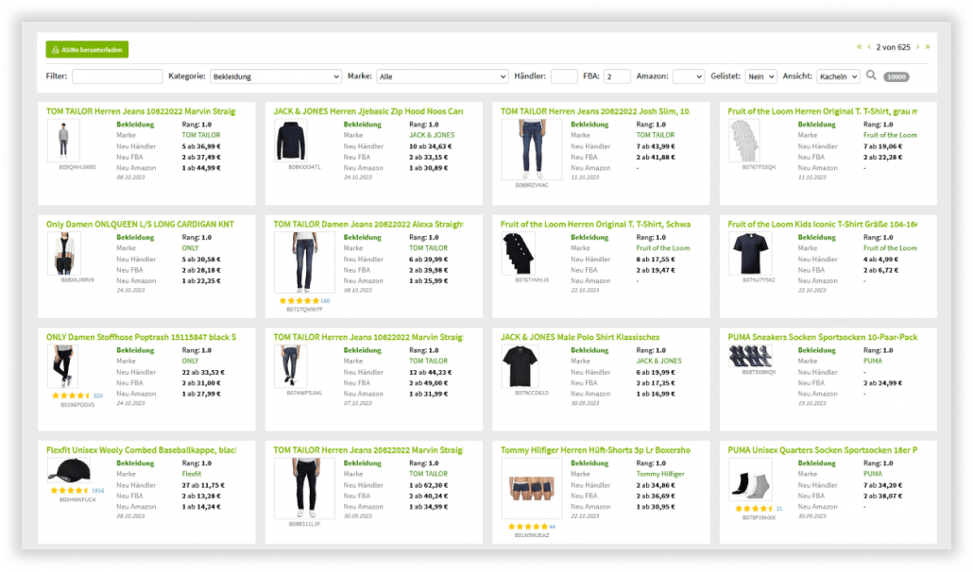Click Bekleidung category on Flexfit card
The width and height of the screenshot is (973, 572).
point(135,463)
